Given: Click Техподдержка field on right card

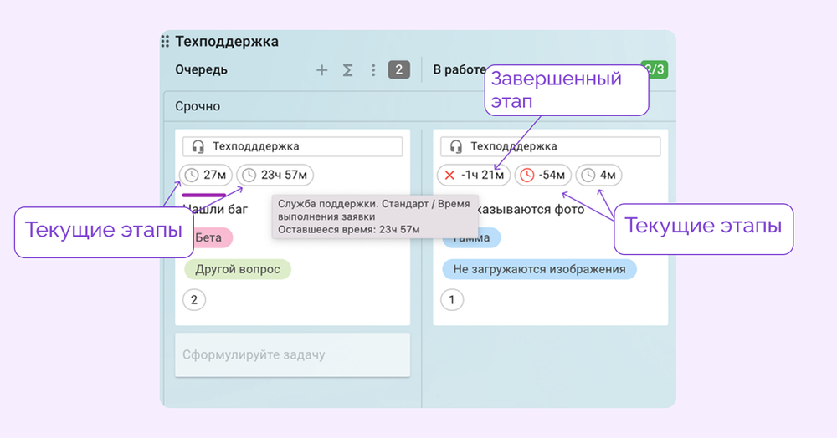Looking at the screenshot, I should click(550, 146).
